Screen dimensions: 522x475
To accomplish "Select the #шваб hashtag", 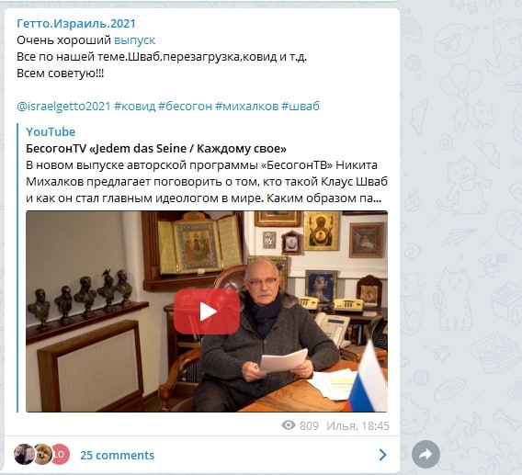I will (x=301, y=107).
